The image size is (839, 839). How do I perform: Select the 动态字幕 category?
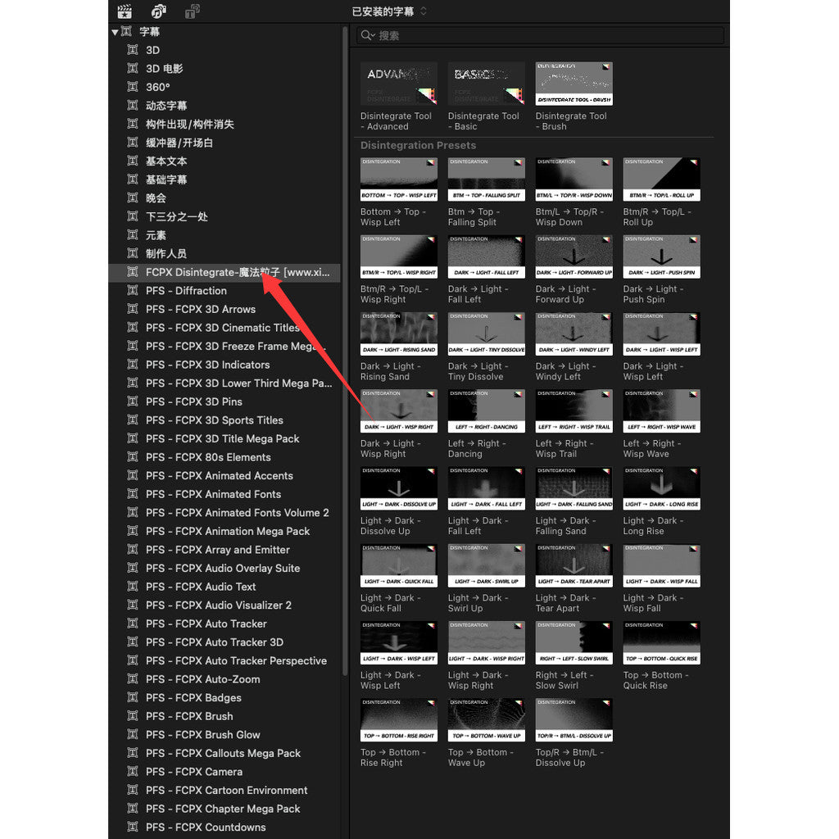pyautogui.click(x=224, y=106)
